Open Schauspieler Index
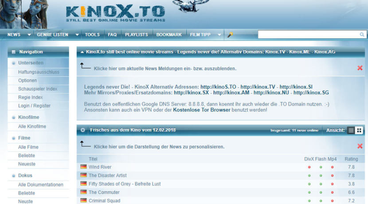 point(38,89)
